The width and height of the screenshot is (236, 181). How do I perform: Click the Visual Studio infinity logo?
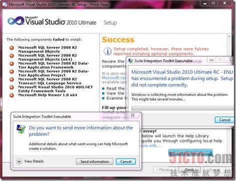point(16,21)
